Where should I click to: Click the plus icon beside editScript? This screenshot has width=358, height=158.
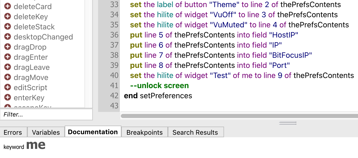(x=8, y=87)
